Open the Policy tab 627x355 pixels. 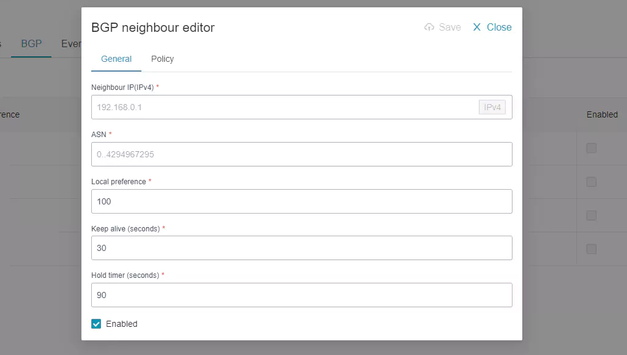162,59
